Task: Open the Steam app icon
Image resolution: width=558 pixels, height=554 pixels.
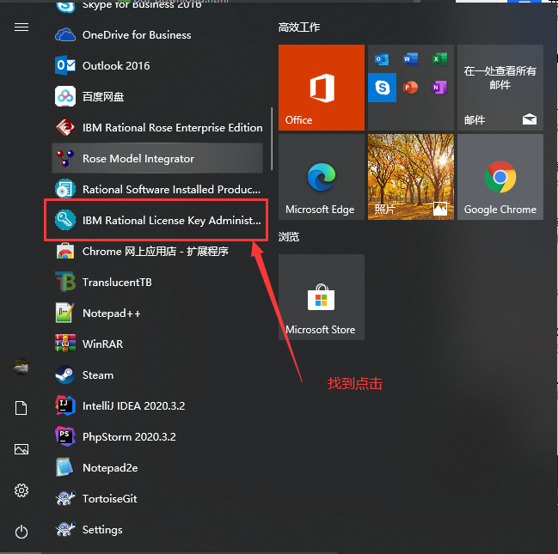Action: tap(65, 374)
